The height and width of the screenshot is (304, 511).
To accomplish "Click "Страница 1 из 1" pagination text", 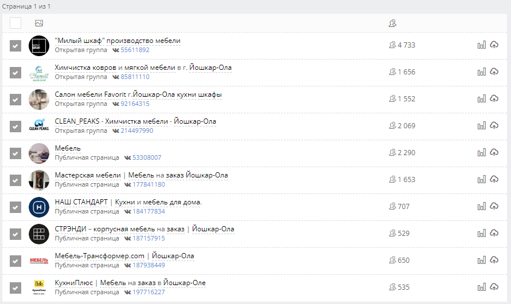I will pyautogui.click(x=26, y=6).
